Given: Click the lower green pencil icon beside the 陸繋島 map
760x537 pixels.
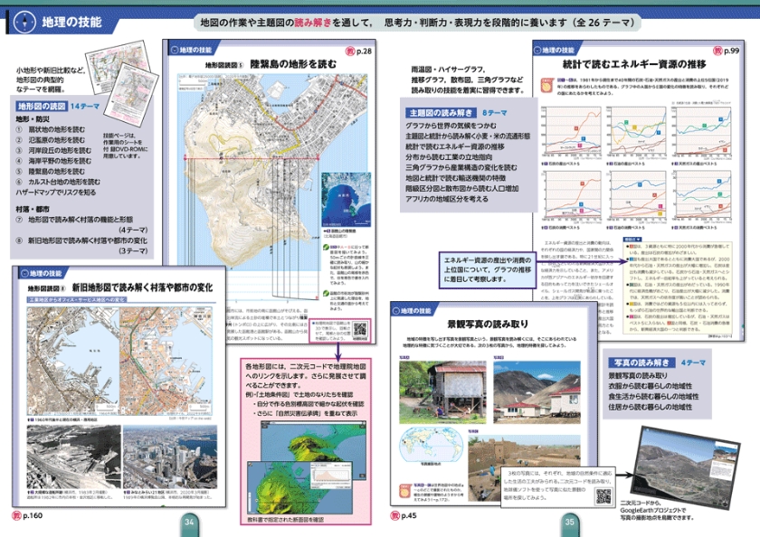Looking at the screenshot, I should pos(327,294).
